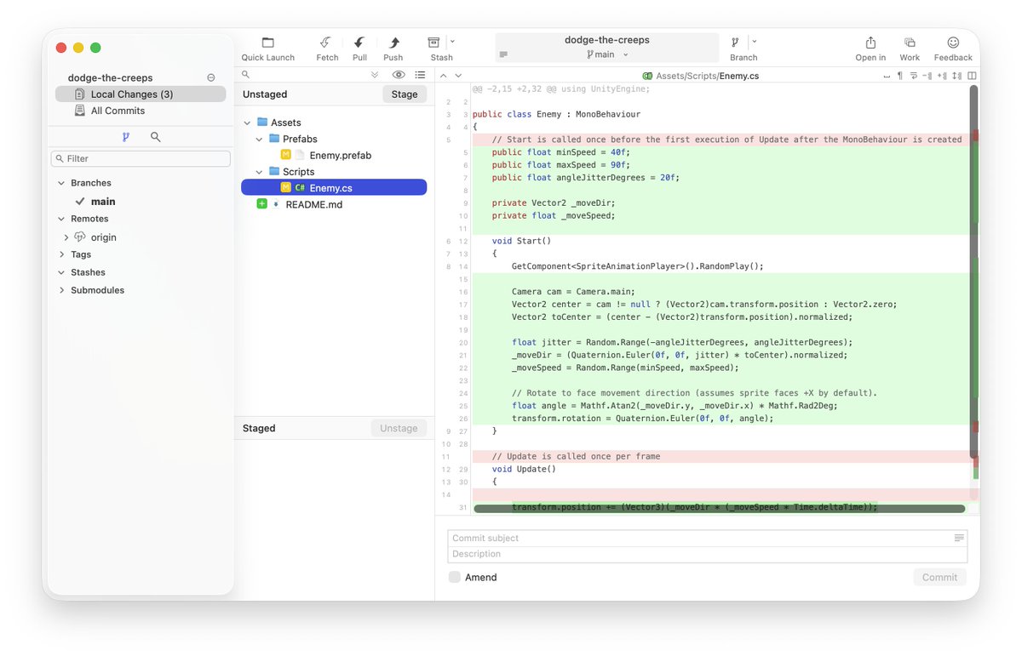
Task: Click the dodge-the-creeps repository title
Action: tap(607, 40)
